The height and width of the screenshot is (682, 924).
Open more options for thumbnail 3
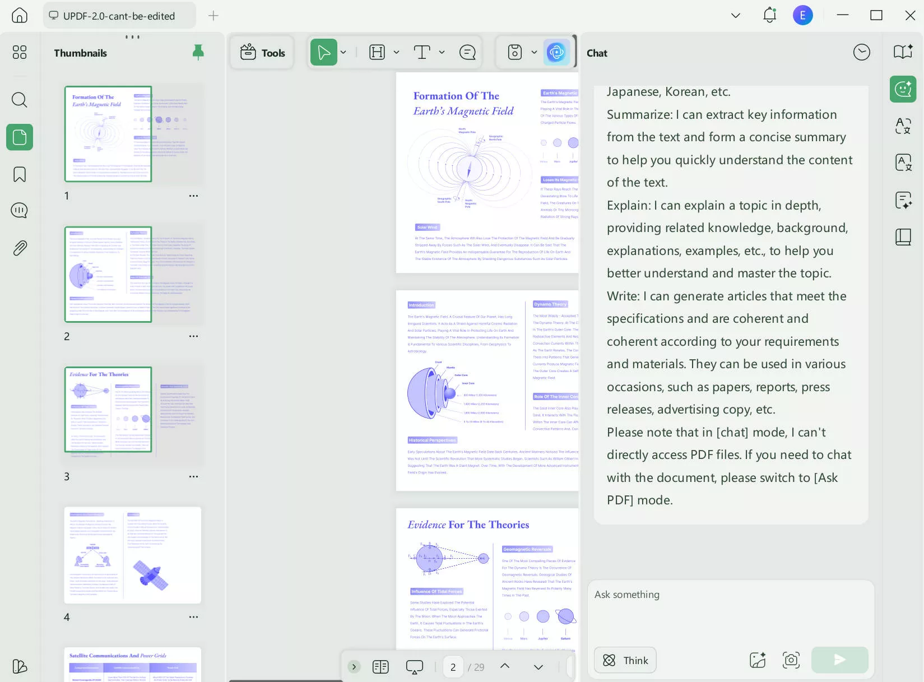click(x=194, y=477)
